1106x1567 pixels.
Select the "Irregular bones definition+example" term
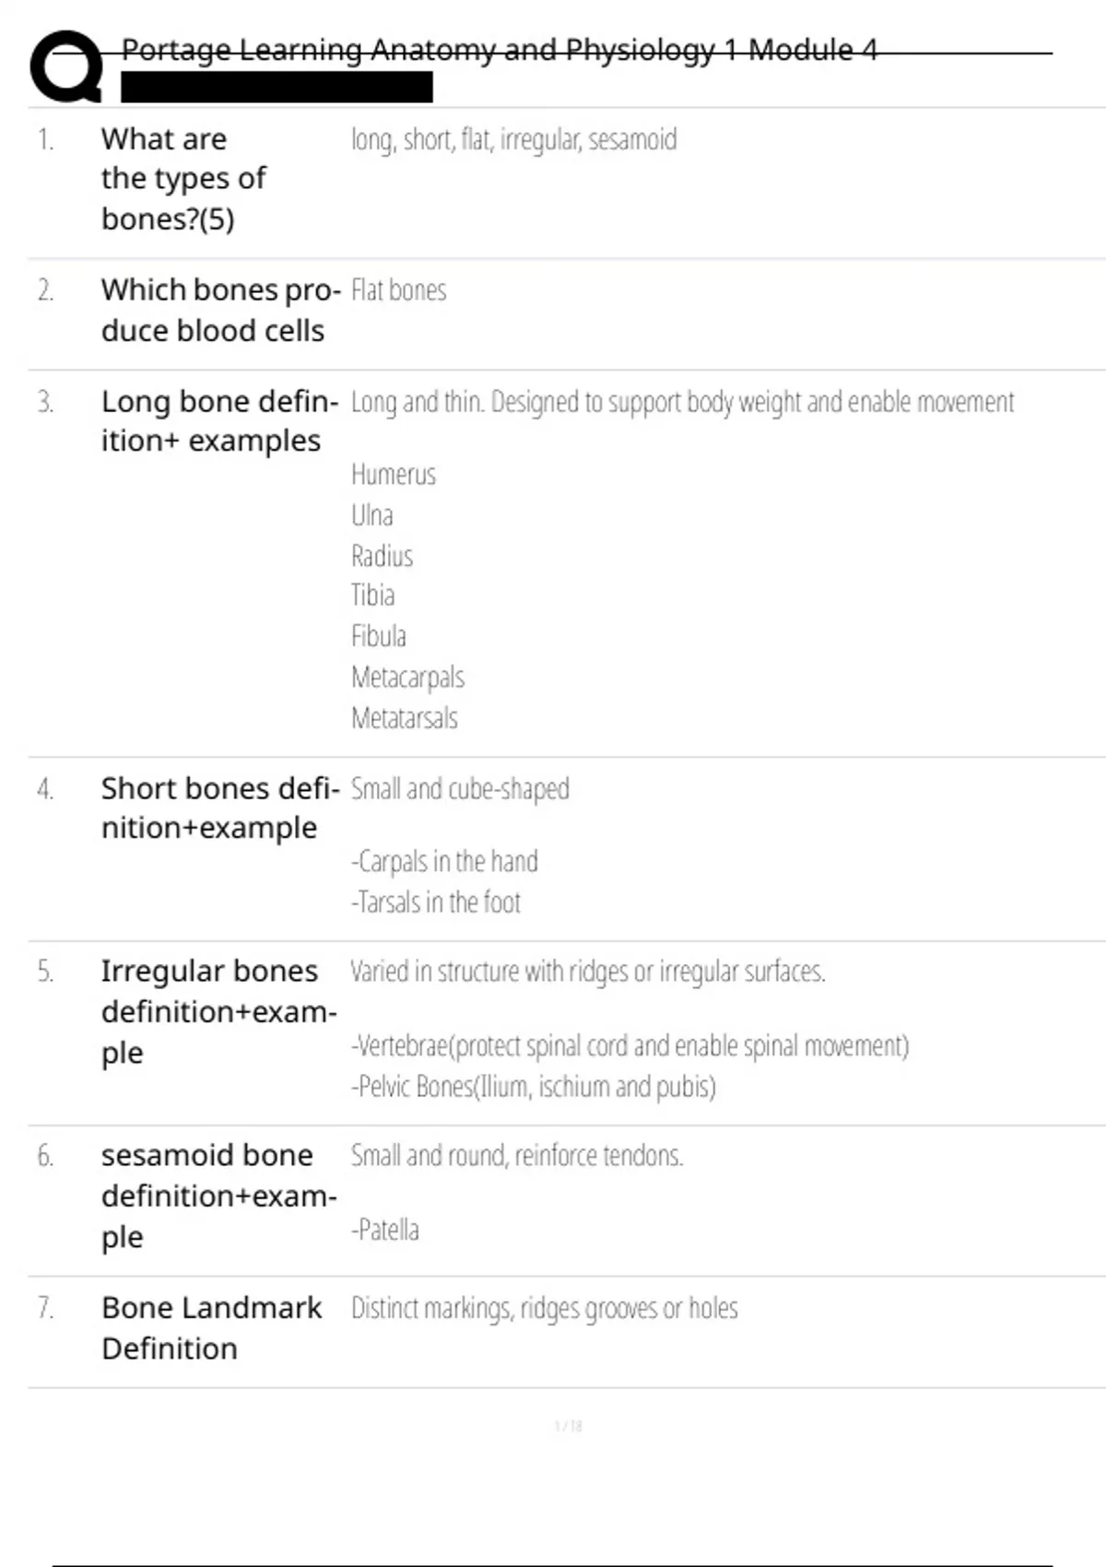(x=218, y=1012)
